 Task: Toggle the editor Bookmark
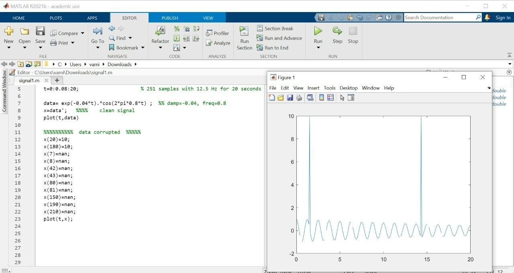[x=112, y=47]
